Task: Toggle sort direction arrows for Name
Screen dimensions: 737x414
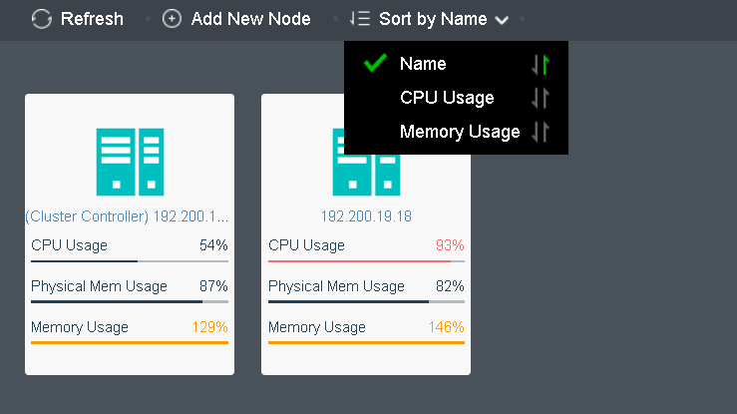Action: pos(541,64)
